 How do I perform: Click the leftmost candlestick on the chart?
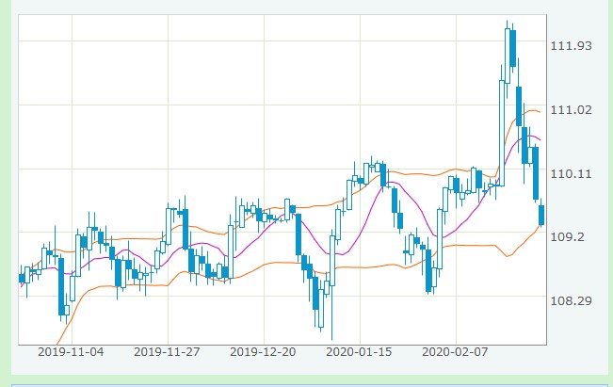tap(22, 278)
